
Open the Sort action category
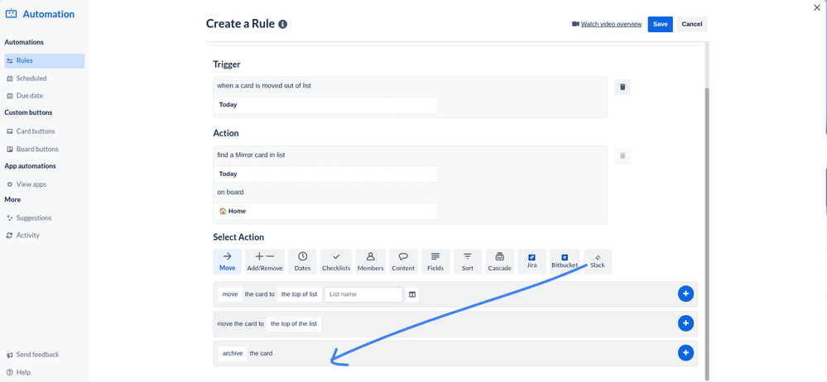pyautogui.click(x=467, y=261)
